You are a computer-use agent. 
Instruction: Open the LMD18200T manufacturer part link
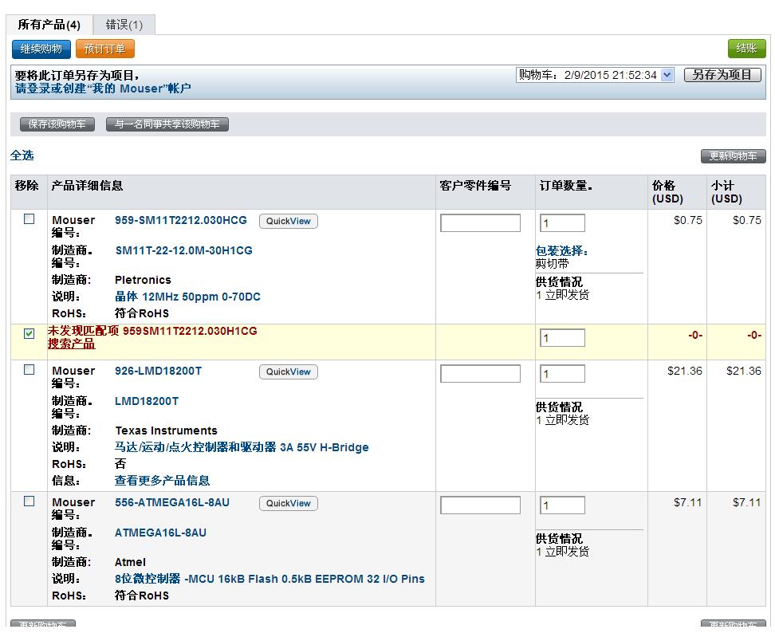(x=147, y=401)
